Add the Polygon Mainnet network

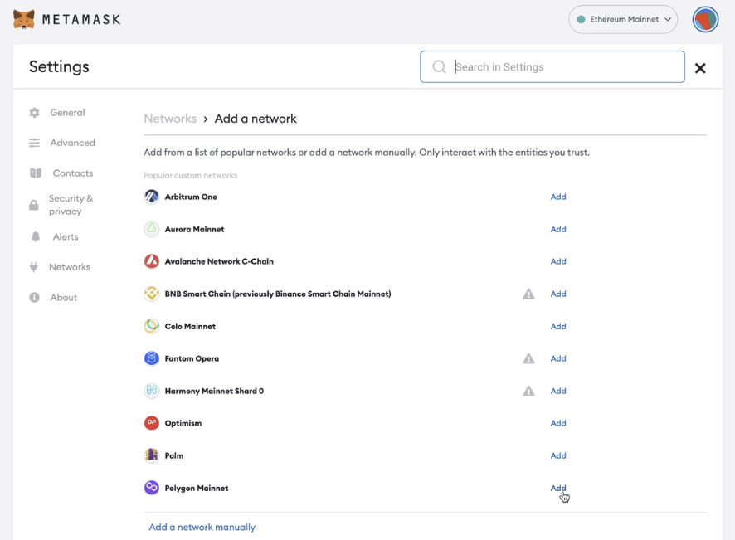coord(558,488)
